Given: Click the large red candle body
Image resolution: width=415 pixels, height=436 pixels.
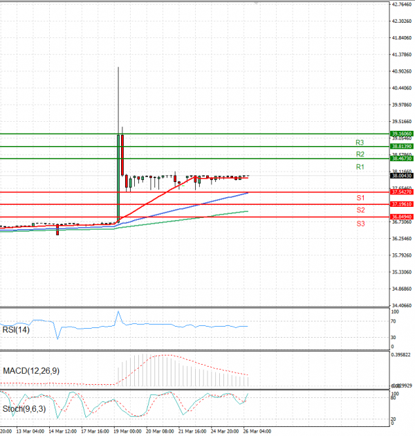Looking at the screenshot, I should (x=122, y=155).
